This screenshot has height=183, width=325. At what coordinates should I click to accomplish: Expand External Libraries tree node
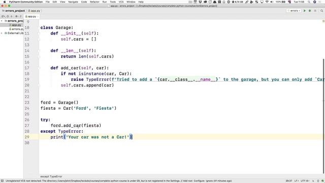(x=2, y=33)
